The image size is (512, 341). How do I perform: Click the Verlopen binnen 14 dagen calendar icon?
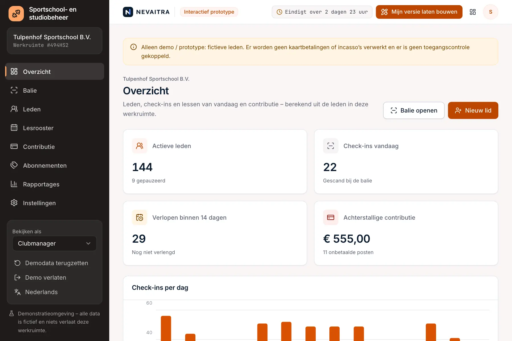point(139,217)
